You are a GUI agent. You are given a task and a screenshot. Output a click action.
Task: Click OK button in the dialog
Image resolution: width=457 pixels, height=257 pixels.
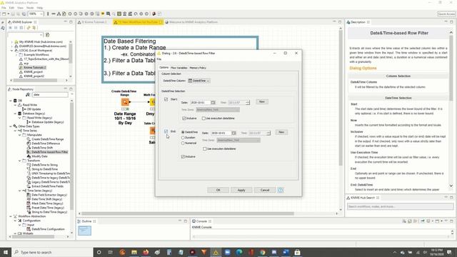click(218, 190)
